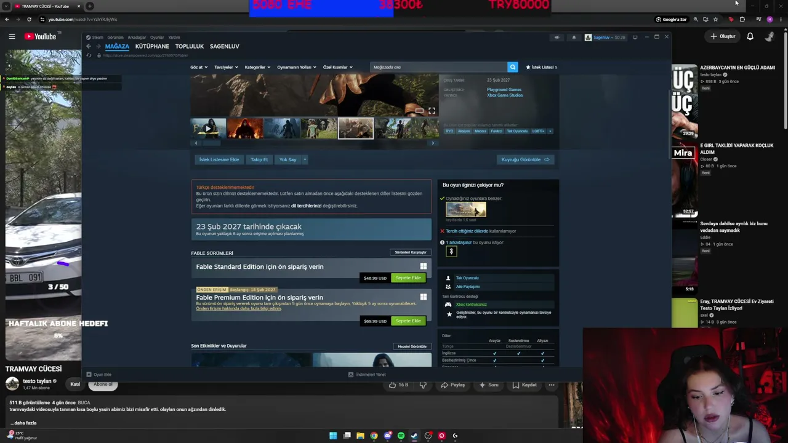The width and height of the screenshot is (788, 443).
Task: Click Hepsini Görüntüle events button
Action: [x=412, y=346]
